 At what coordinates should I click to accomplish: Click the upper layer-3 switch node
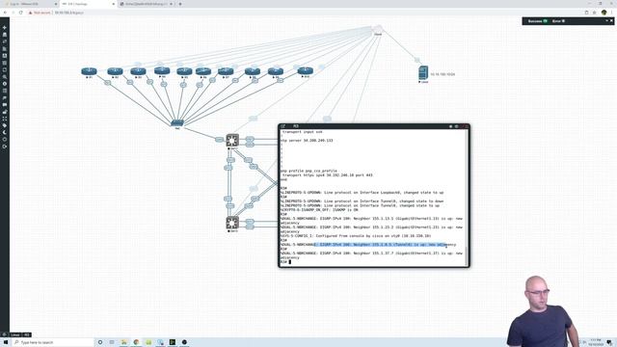point(232,141)
